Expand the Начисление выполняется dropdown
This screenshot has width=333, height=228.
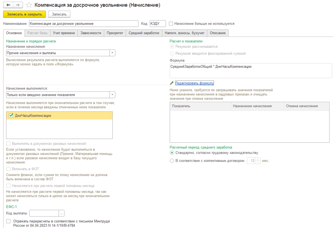point(112,95)
